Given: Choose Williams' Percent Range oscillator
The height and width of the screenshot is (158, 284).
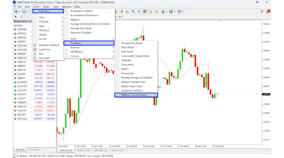Looking at the screenshot, I should coord(136,95).
